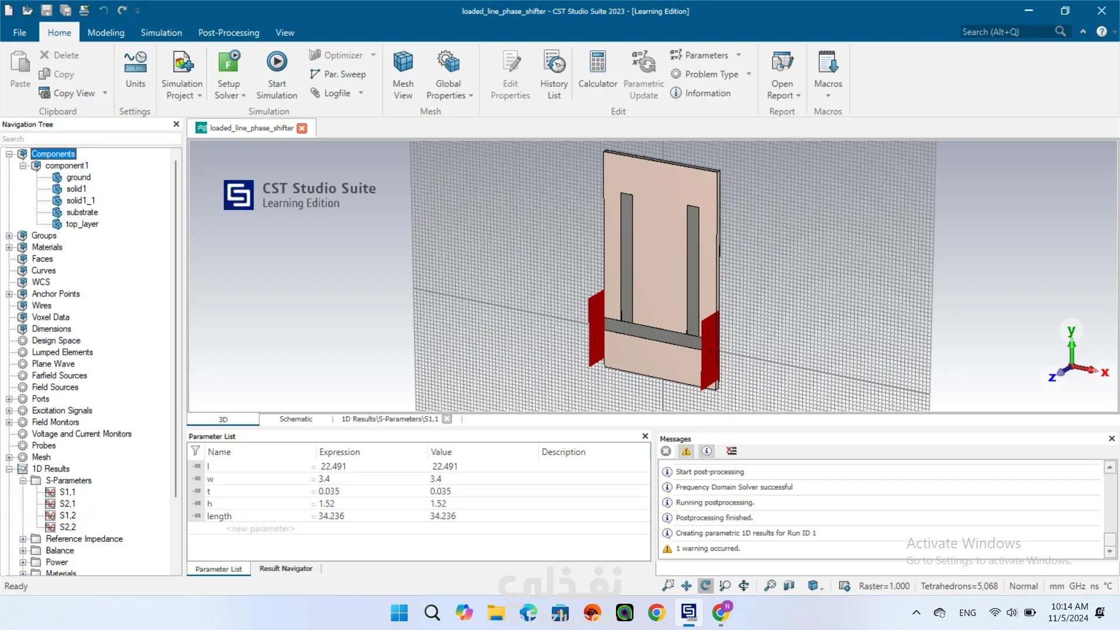The height and width of the screenshot is (630, 1120).
Task: Toggle warning messages filter in Messages
Action: pos(686,451)
